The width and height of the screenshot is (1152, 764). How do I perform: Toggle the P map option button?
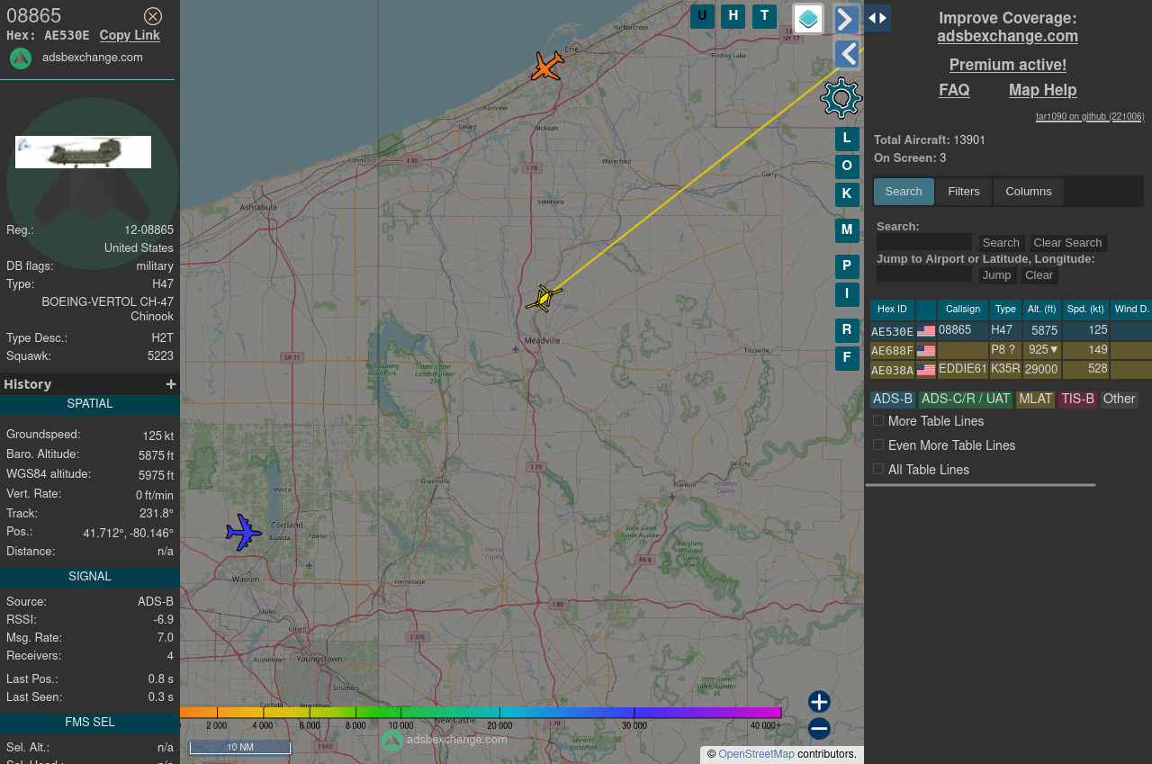(847, 266)
